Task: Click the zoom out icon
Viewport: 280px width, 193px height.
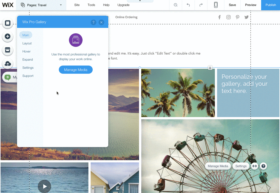Action: click(x=176, y=5)
